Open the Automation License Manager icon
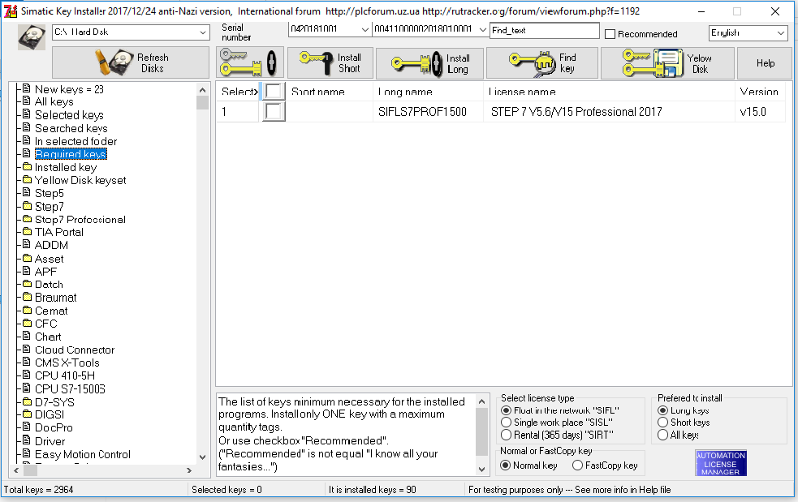 coord(721,463)
